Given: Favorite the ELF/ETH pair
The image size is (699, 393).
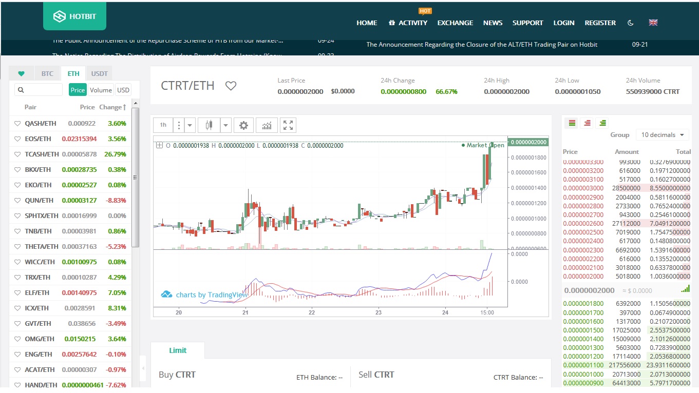Looking at the screenshot, I should (x=17, y=293).
